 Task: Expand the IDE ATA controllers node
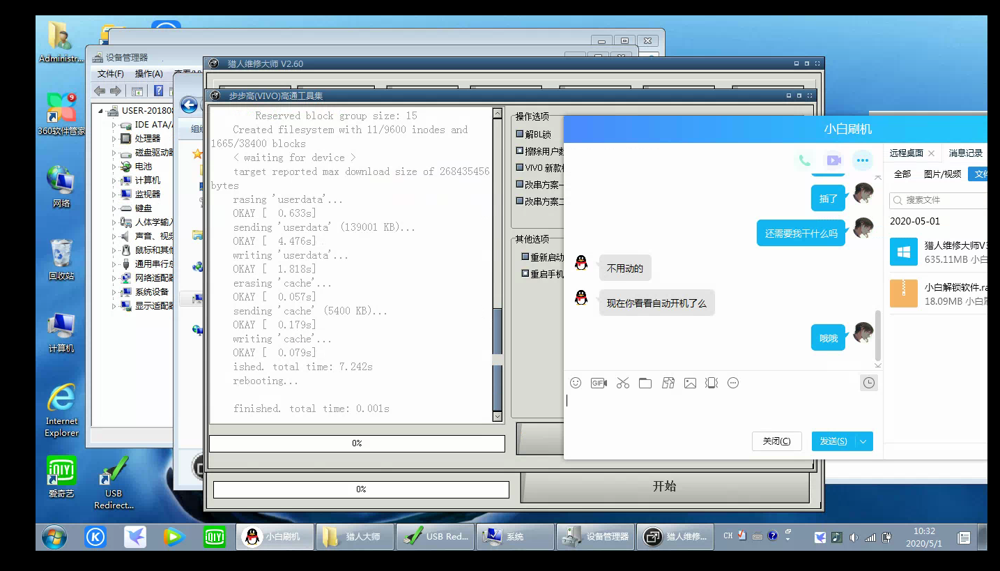click(x=114, y=124)
